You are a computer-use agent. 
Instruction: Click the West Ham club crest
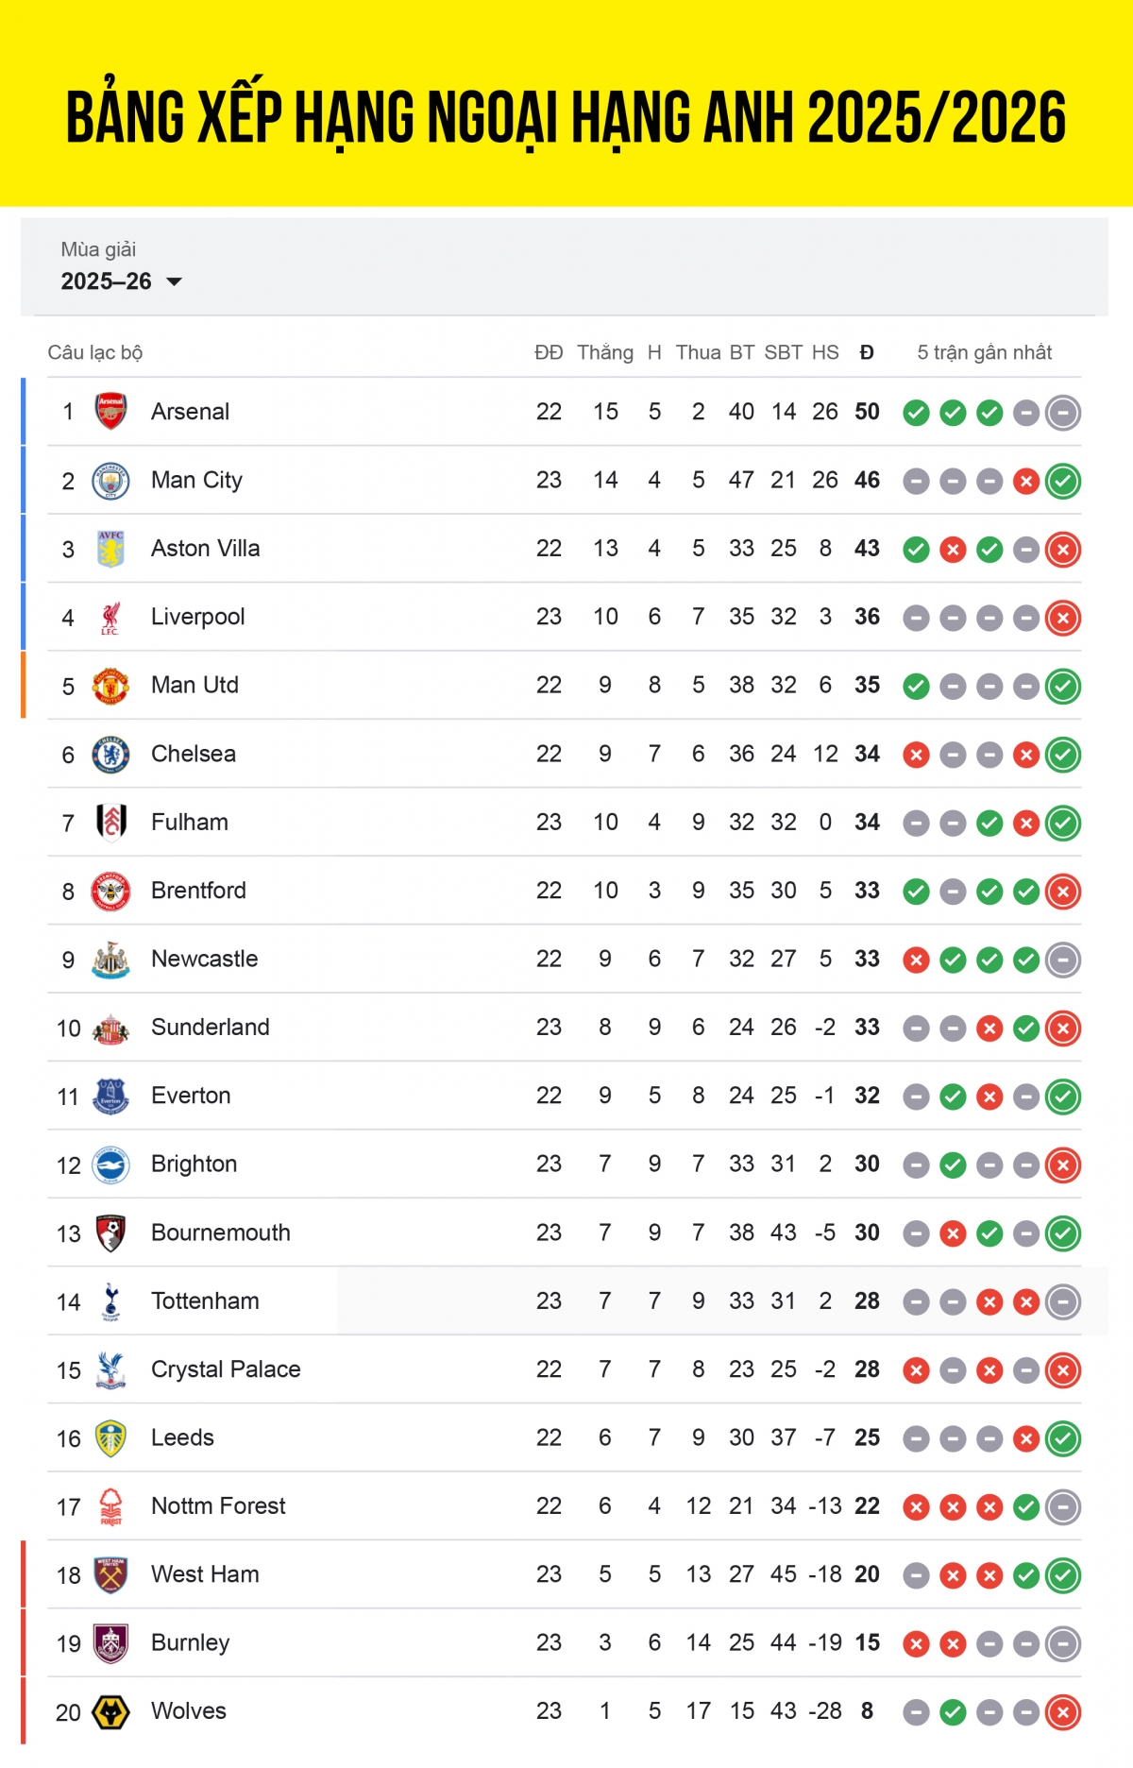[110, 1575]
